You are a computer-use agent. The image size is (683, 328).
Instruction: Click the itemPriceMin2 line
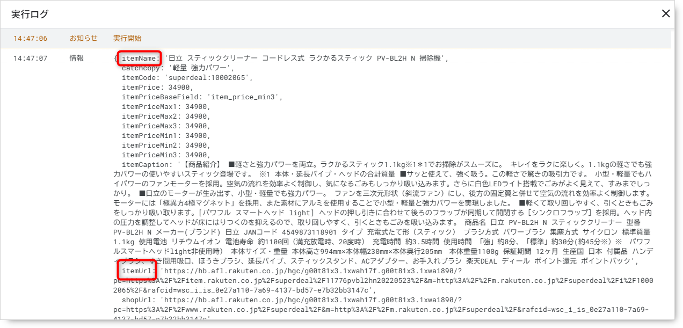(165, 145)
